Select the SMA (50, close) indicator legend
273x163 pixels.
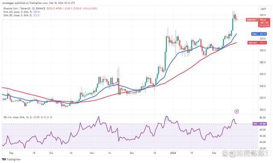(x=21, y=15)
